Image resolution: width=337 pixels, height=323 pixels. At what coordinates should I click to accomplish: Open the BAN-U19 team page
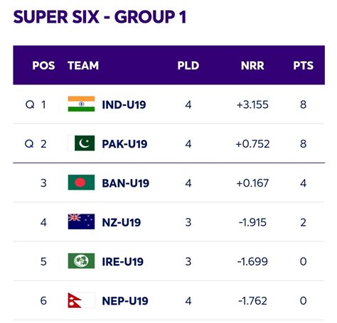pyautogui.click(x=126, y=183)
